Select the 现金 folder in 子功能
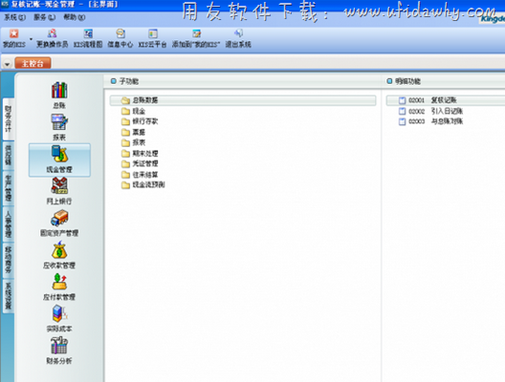This screenshot has height=382, width=505. 134,111
